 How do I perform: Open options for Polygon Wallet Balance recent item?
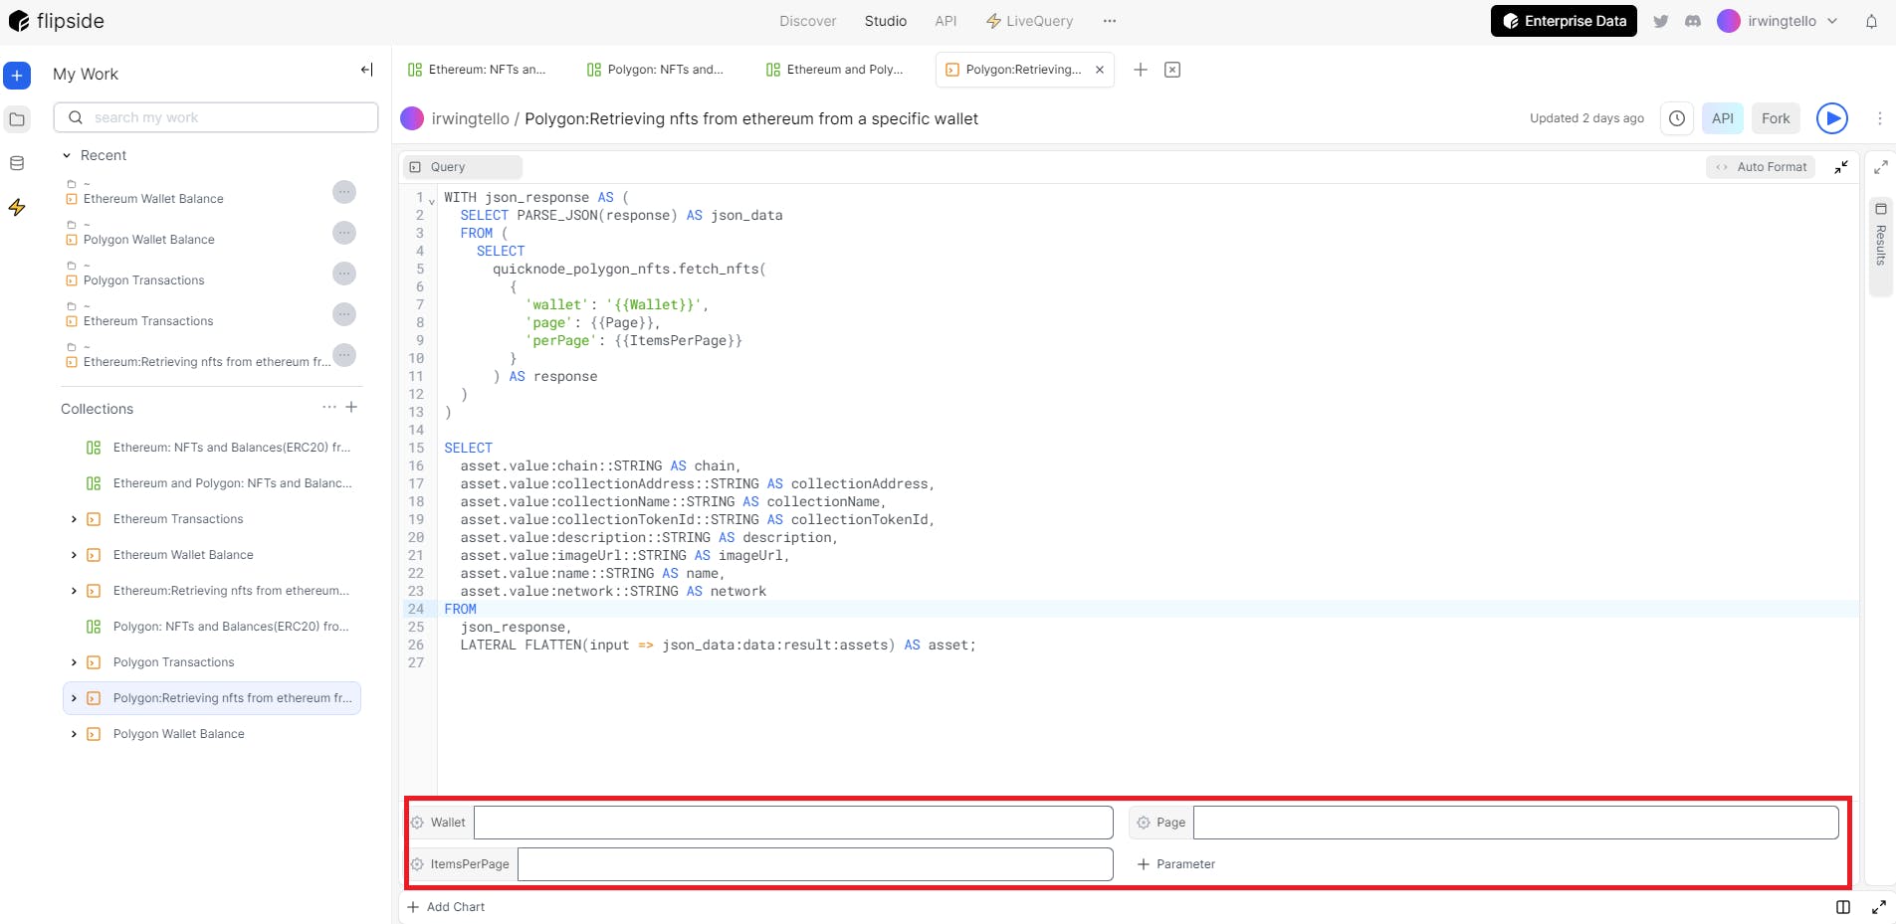tap(344, 233)
